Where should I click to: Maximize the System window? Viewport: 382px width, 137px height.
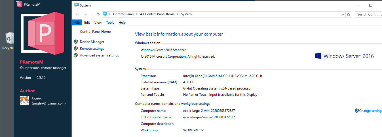tap(370, 5)
